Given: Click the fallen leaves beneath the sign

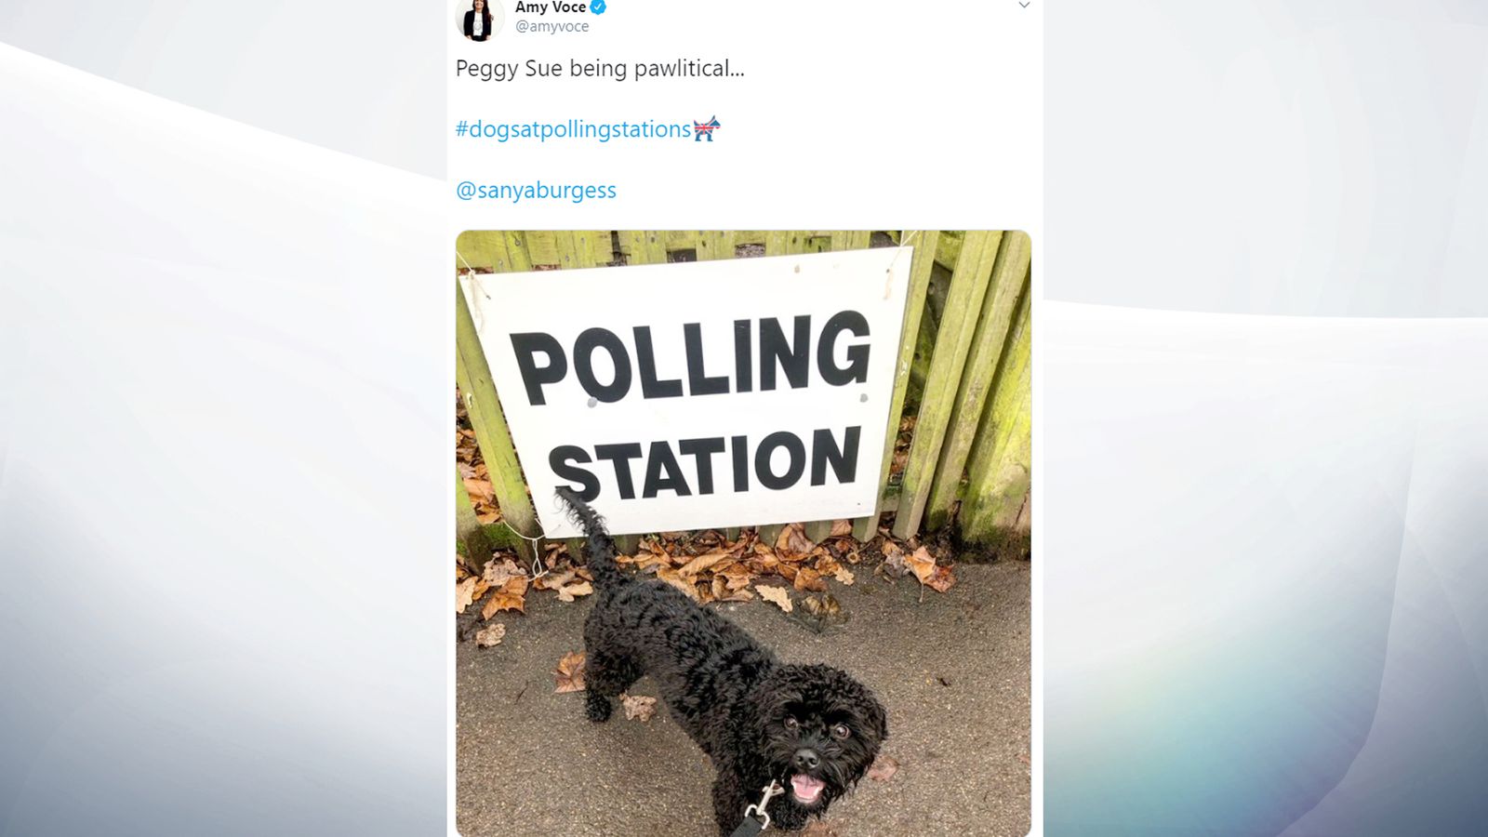Looking at the screenshot, I should [x=744, y=558].
